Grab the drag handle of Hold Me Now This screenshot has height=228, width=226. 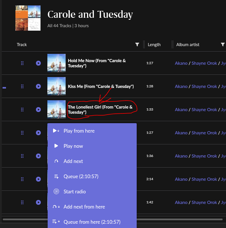point(22,63)
